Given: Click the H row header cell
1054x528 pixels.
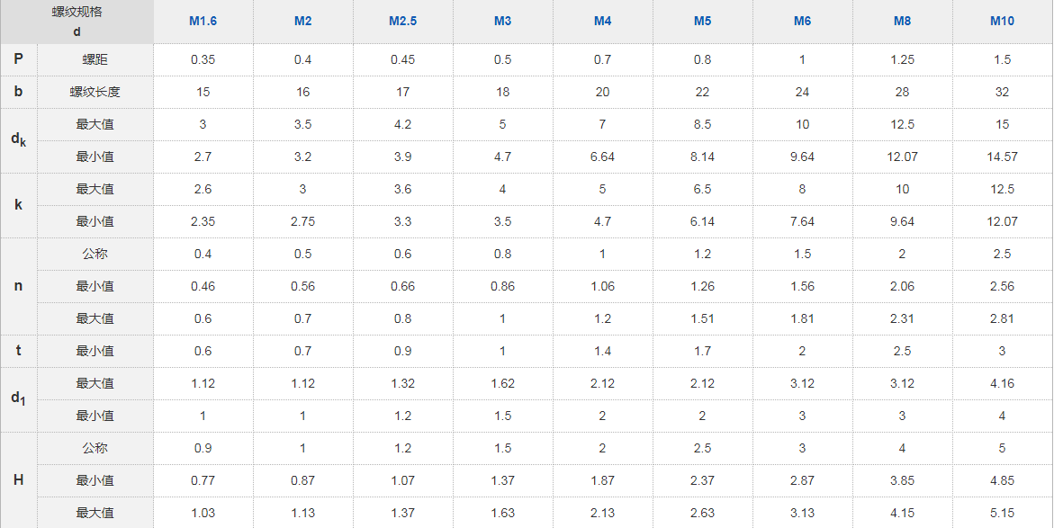Looking at the screenshot, I should pyautogui.click(x=18, y=480).
